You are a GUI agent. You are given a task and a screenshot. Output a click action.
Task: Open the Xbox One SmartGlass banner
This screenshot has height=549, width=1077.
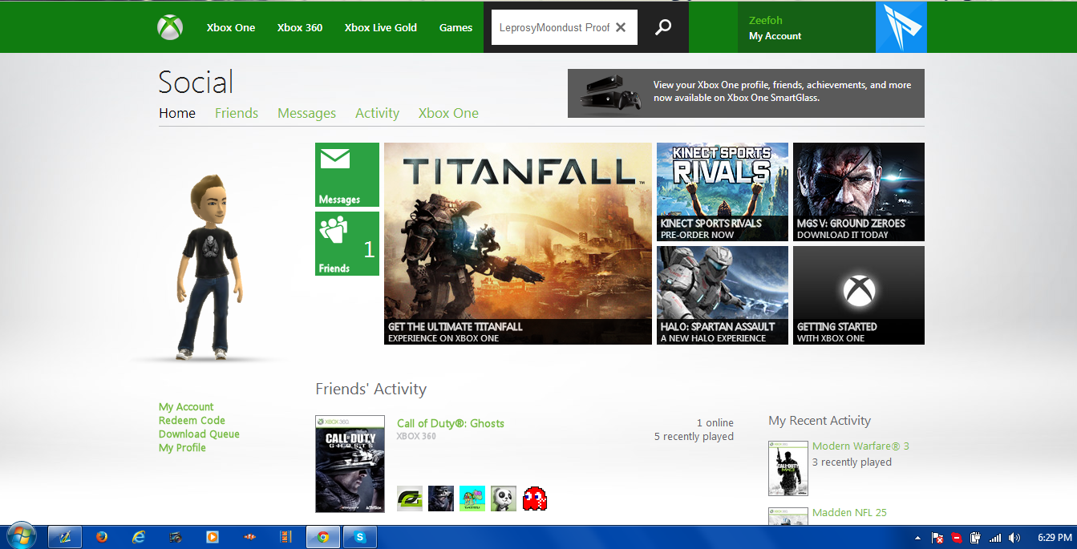pos(746,93)
